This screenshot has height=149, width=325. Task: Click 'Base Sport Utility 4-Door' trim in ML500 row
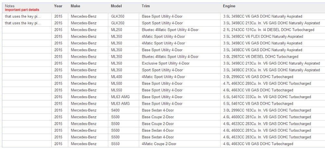162,84
